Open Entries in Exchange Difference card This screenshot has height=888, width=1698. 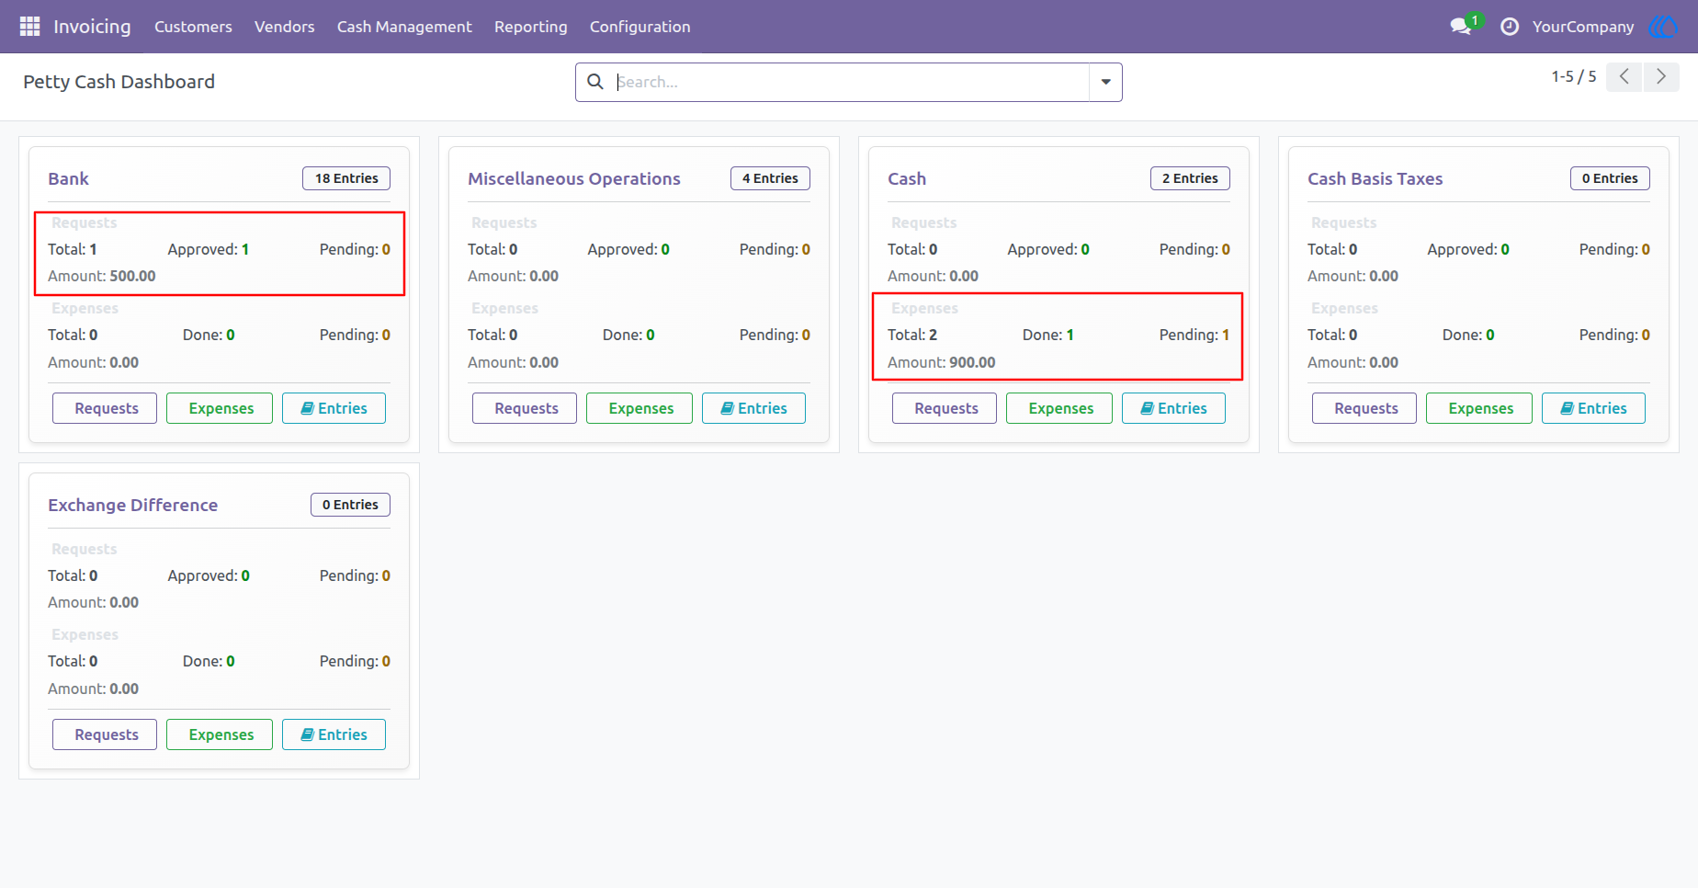334,734
